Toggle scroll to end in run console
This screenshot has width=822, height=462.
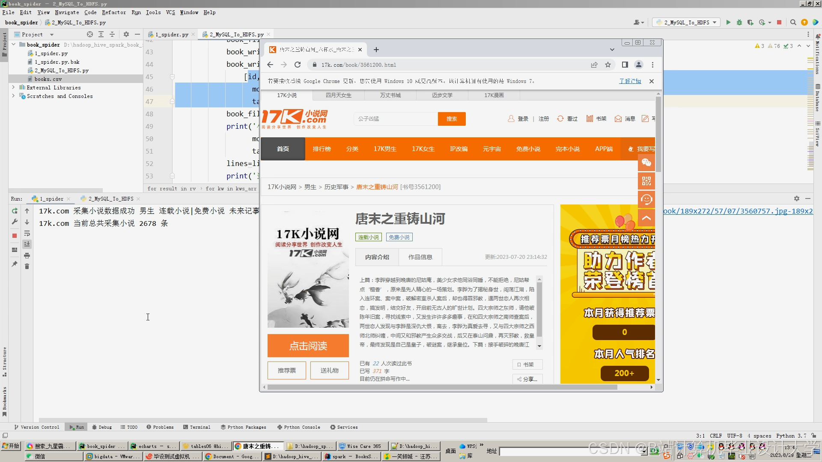click(27, 244)
